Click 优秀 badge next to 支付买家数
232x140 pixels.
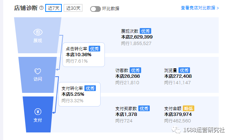coord(144,109)
